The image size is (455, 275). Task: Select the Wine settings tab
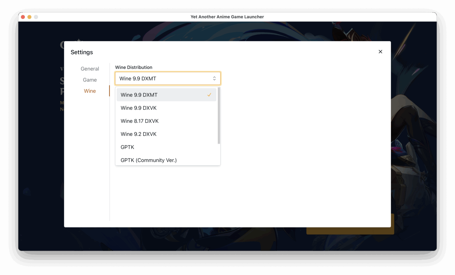click(90, 91)
